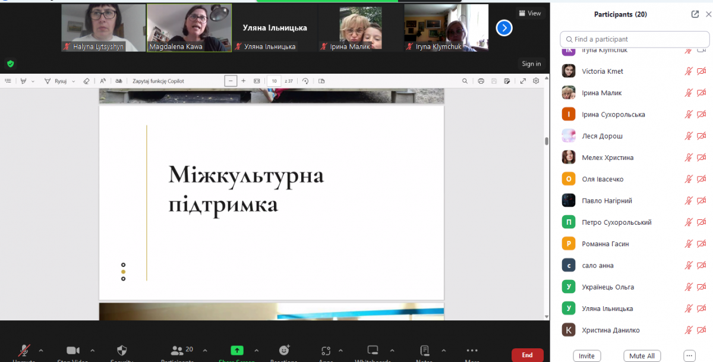Click the muted microphone icon next to Victoria Kmet
The image size is (713, 362).
click(x=689, y=71)
